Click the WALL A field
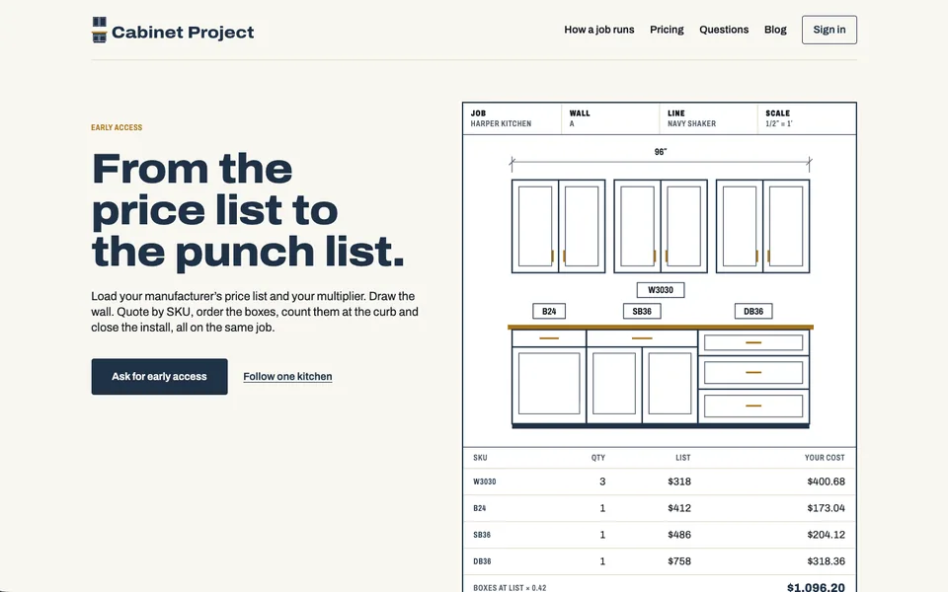 (610, 118)
